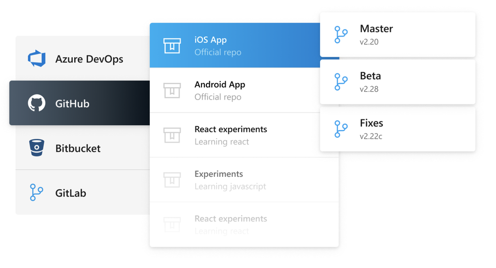This screenshot has height=268, width=496.
Task: Open the iOS App official repo
Action: coord(233,46)
